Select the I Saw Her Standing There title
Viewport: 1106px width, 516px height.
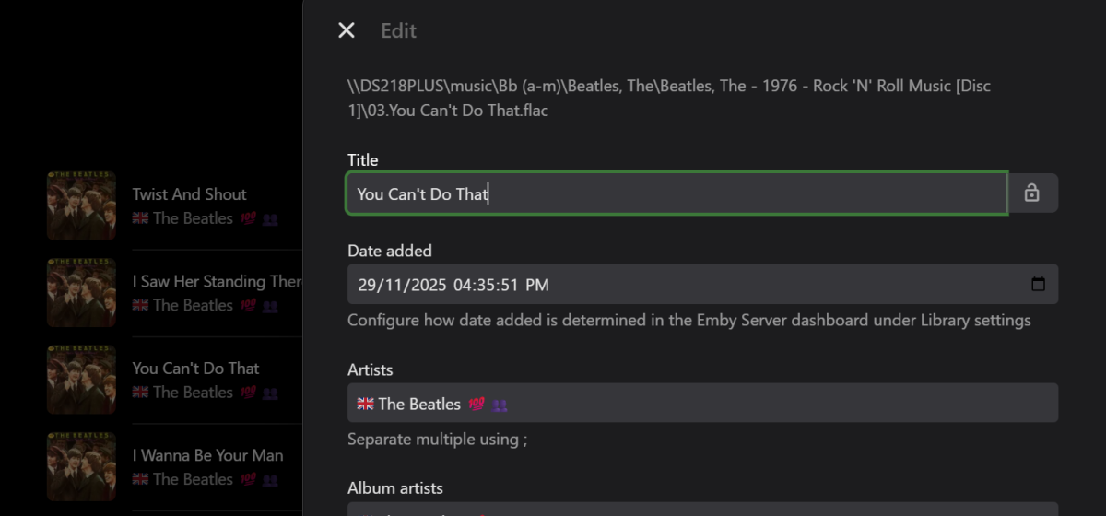point(217,281)
